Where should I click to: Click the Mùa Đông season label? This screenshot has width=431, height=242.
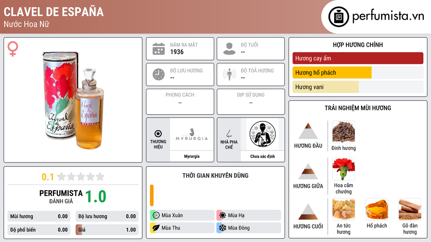239,228
